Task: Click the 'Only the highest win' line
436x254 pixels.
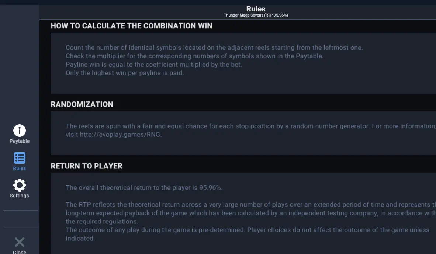Action: [125, 73]
